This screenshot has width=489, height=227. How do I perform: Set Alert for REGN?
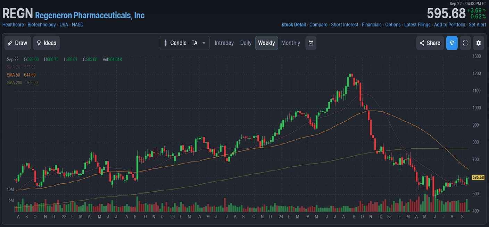(x=478, y=25)
